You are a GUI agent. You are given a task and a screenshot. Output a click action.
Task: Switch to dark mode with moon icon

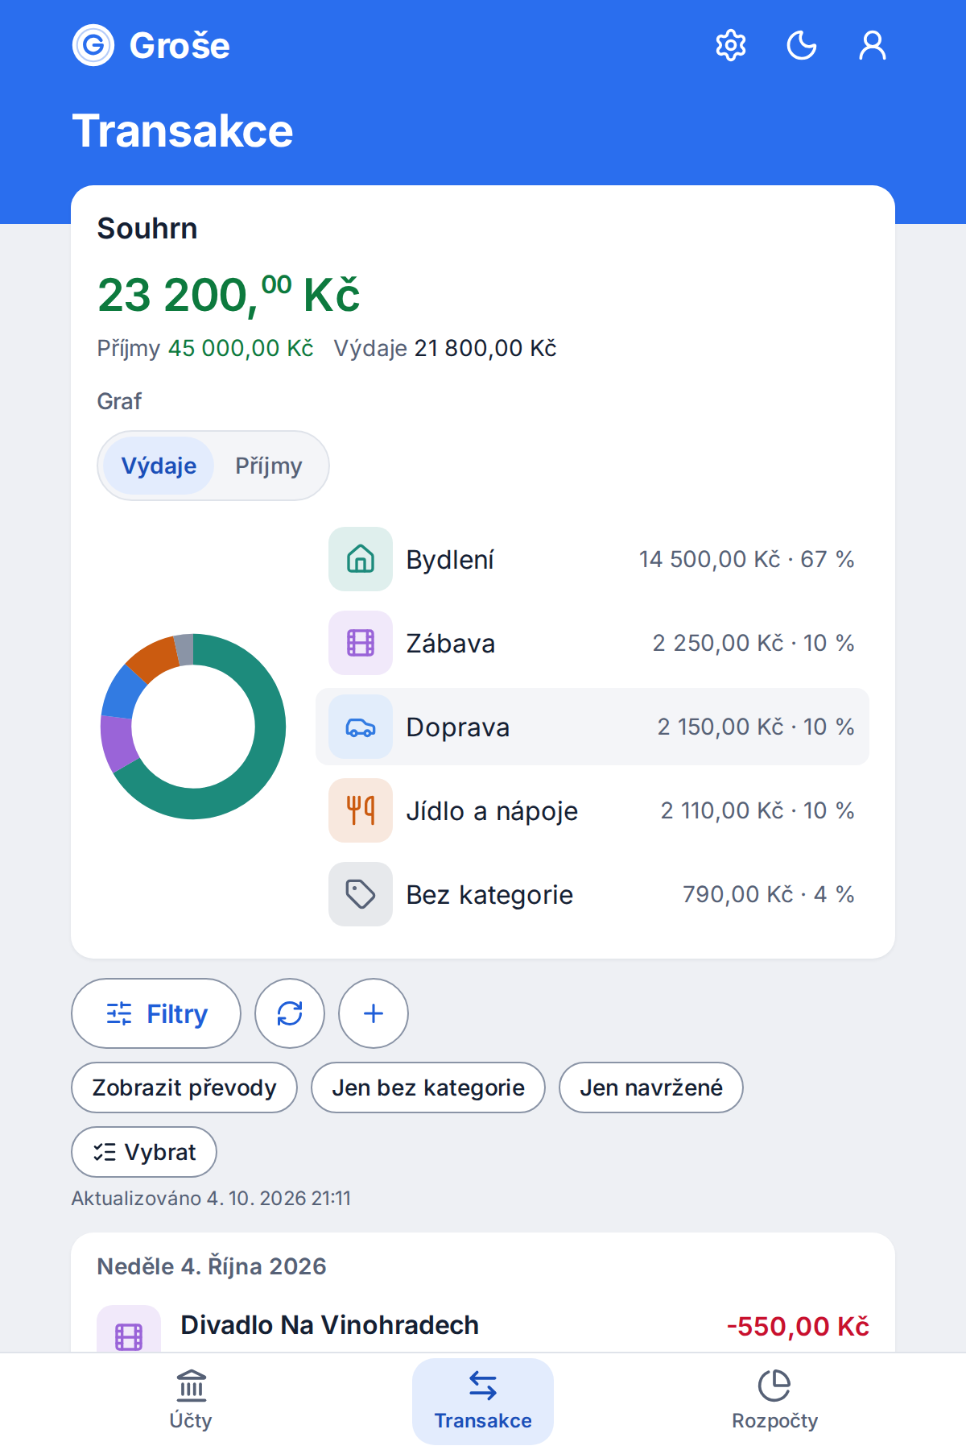[x=802, y=45]
